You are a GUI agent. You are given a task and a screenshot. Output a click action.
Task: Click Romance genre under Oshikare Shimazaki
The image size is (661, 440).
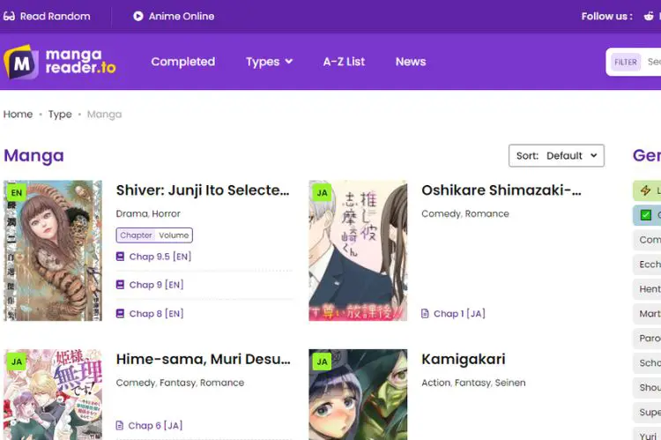click(486, 214)
